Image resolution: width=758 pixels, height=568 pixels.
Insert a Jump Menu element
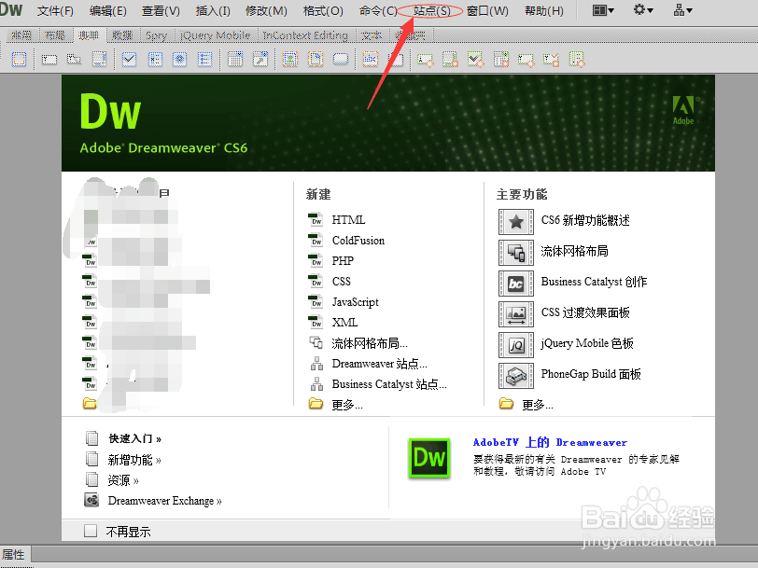coord(260,60)
